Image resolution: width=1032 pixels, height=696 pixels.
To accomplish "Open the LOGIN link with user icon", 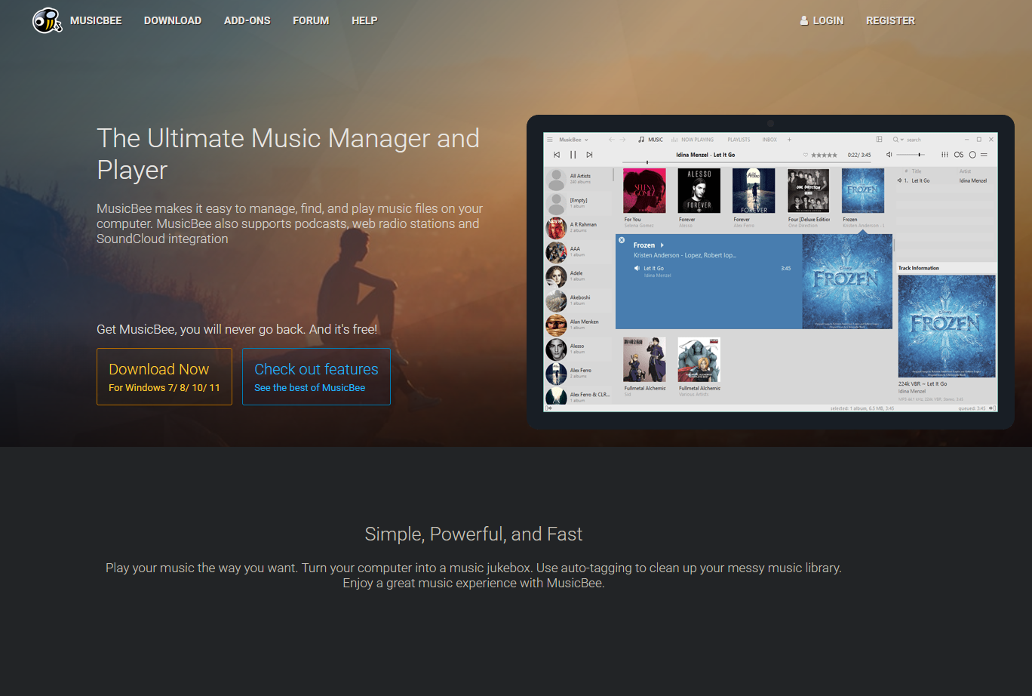I will point(822,20).
